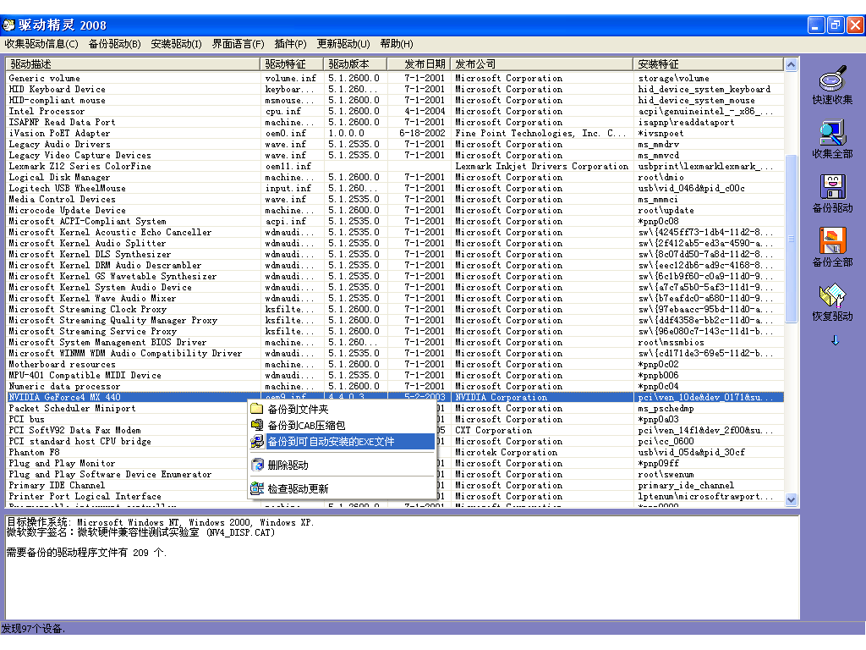Viewport: 866px width, 650px height.
Task: Select Microsoft Streaming Clock Proxy row
Action: pos(395,310)
